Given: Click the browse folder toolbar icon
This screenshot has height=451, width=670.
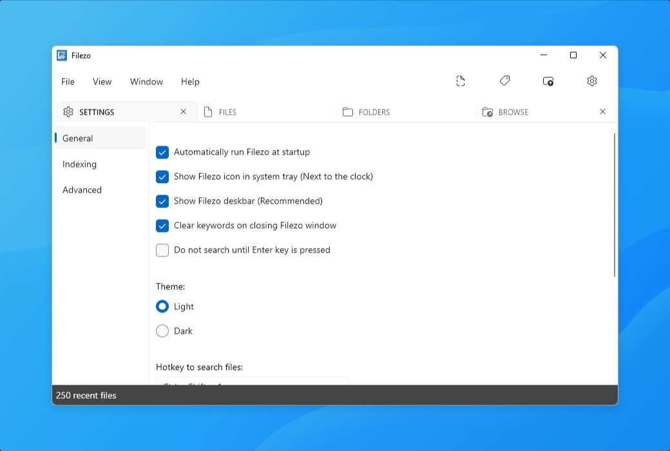Looking at the screenshot, I should [x=548, y=81].
